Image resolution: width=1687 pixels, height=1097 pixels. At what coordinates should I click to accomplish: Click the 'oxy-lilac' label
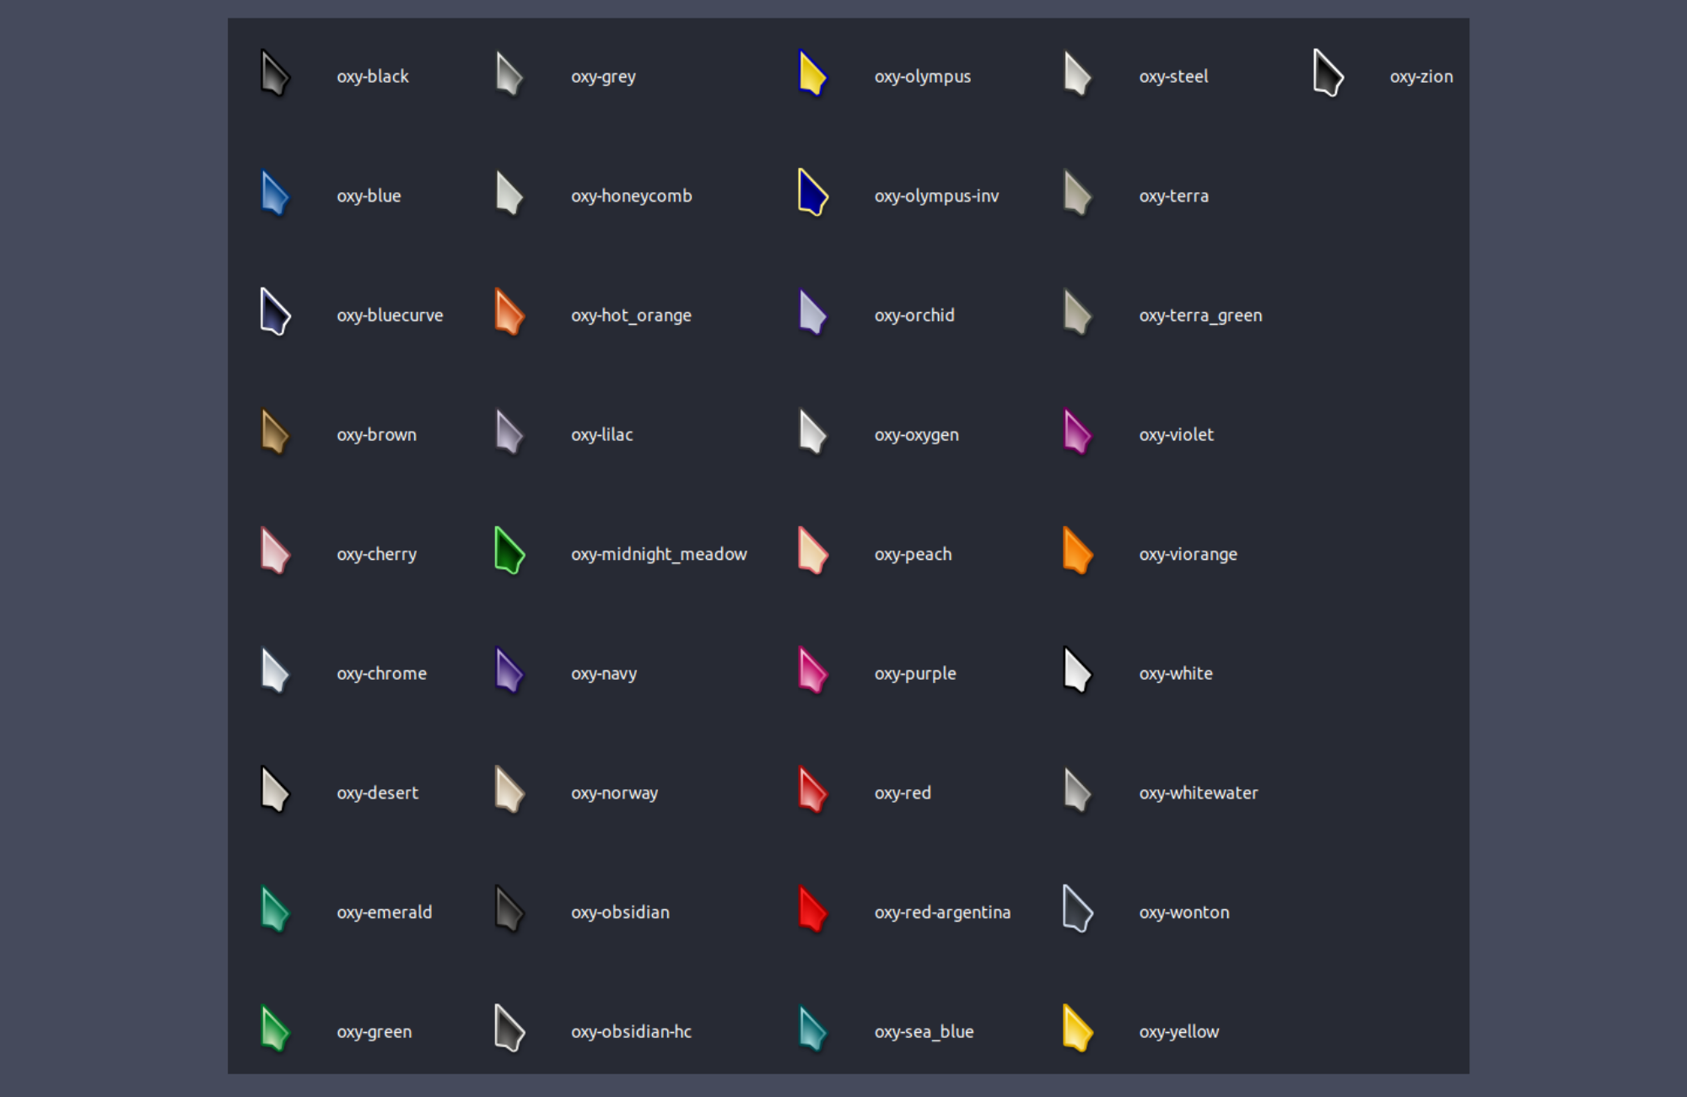[602, 435]
